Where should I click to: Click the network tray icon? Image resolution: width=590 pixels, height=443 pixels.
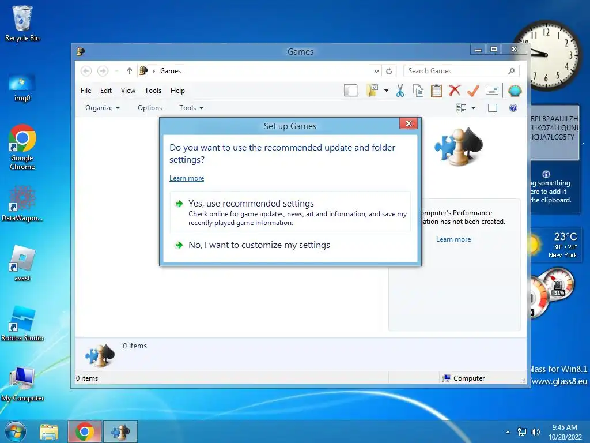(522, 432)
